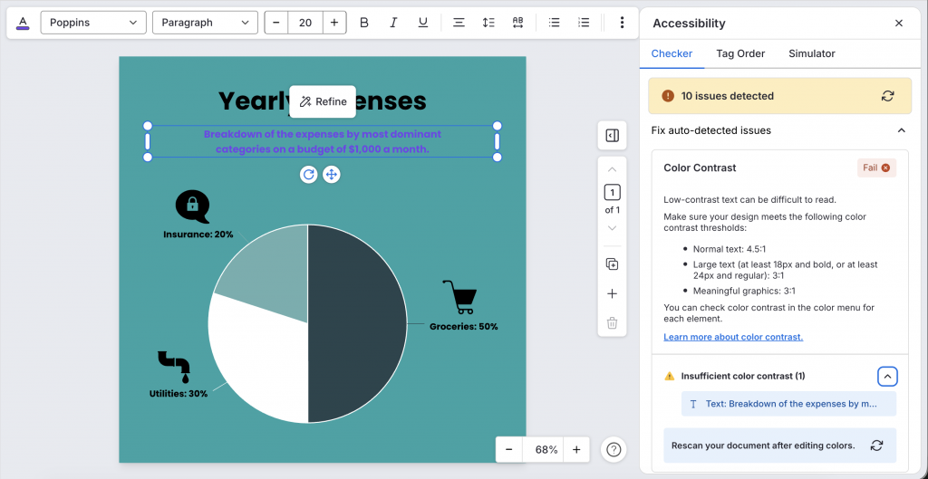Open the Paragraph style dropdown
928x479 pixels.
click(206, 23)
